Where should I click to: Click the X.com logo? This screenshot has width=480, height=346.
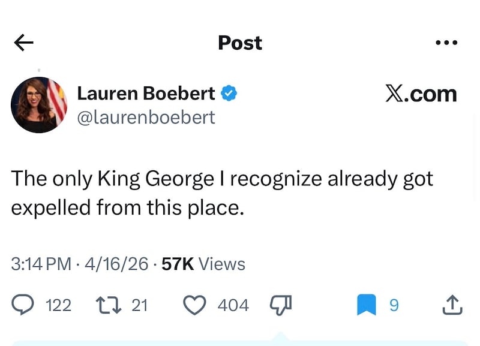421,93
